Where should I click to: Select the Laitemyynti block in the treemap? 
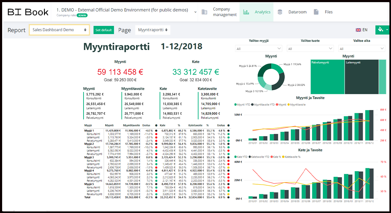click(x=361, y=77)
